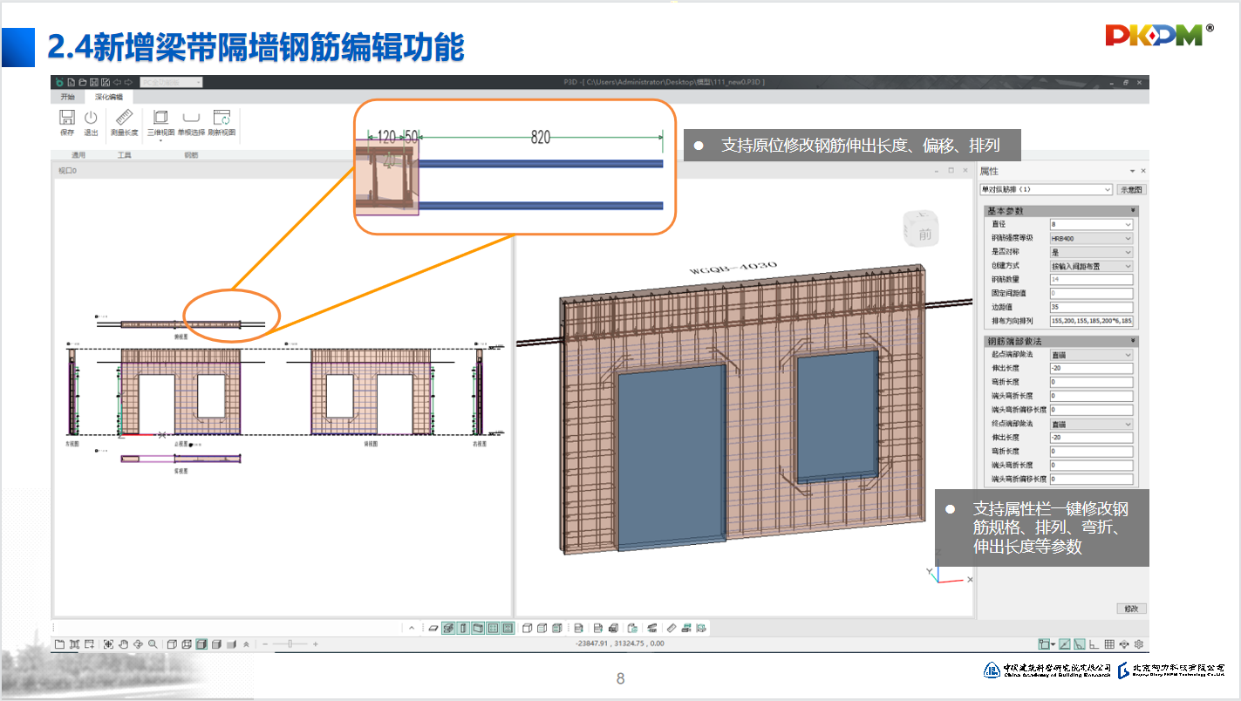The image size is (1241, 701).
Task: Open the 钢筋强度等级 HRB400 dropdown
Action: click(x=1091, y=238)
